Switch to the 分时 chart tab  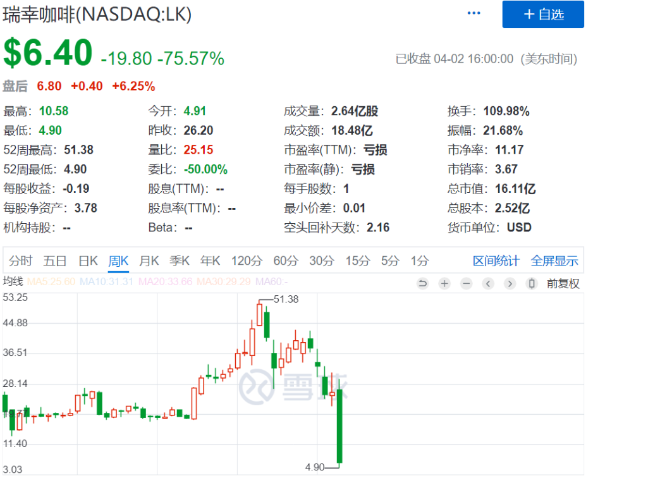pyautogui.click(x=21, y=260)
